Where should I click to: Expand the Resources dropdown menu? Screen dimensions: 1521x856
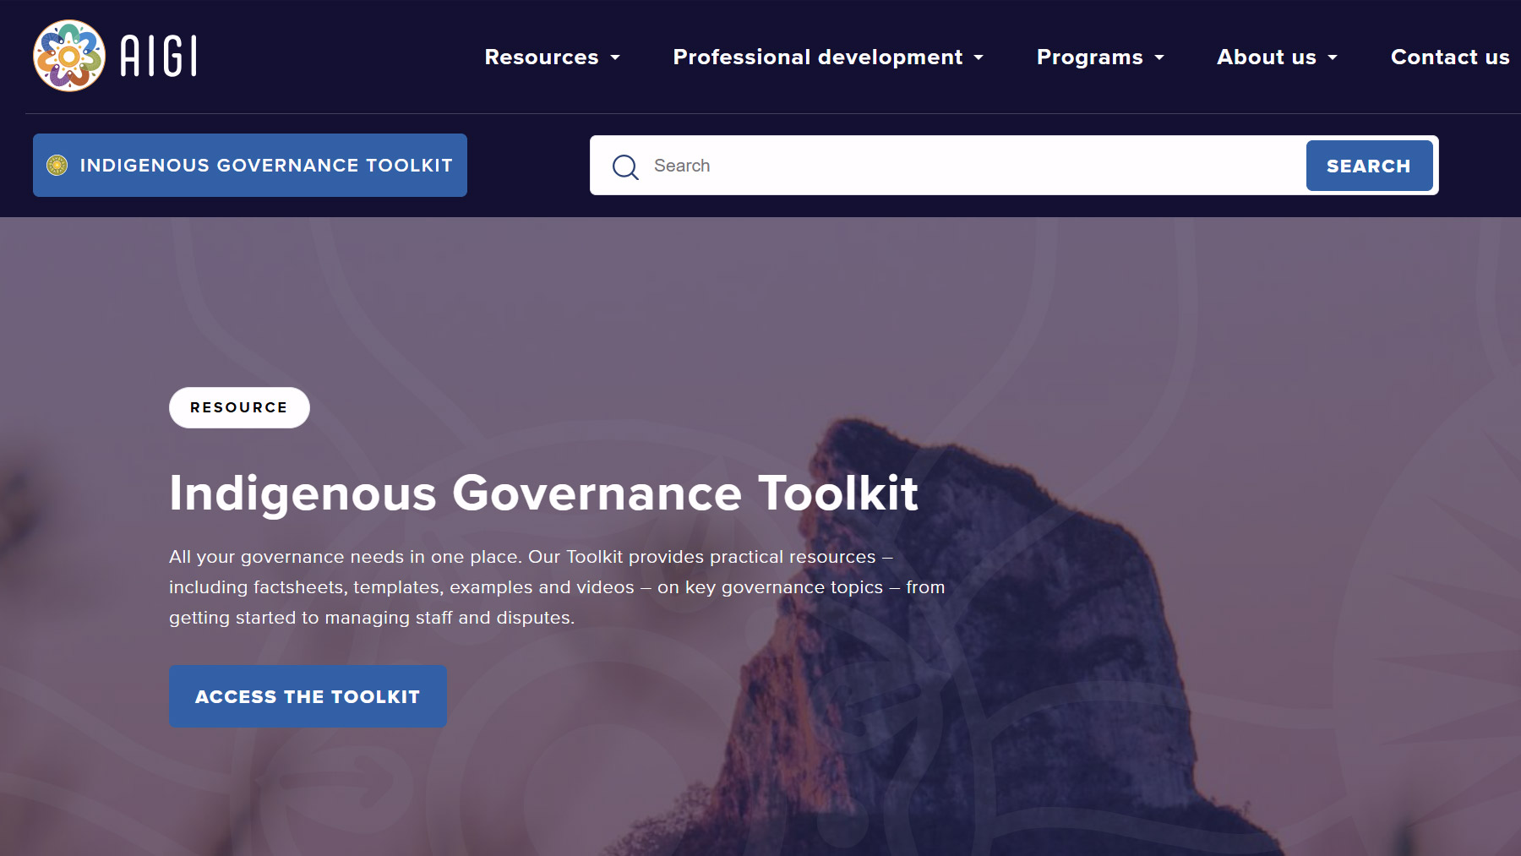pyautogui.click(x=553, y=57)
